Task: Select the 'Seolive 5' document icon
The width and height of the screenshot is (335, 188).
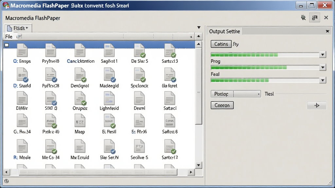Action: [x=139, y=146]
